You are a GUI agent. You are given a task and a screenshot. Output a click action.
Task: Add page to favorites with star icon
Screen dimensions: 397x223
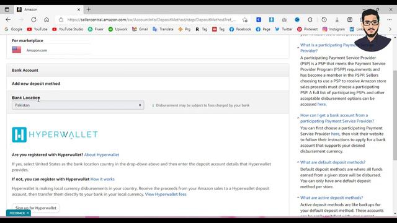tap(245, 20)
